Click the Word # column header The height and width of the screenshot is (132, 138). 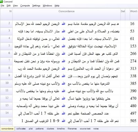coord(134,14)
